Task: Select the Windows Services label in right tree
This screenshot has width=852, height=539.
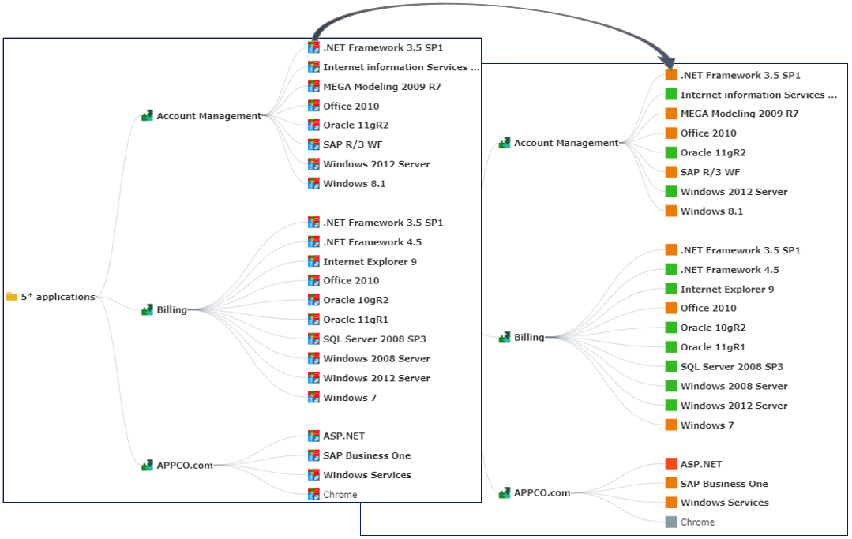Action: pyautogui.click(x=724, y=503)
